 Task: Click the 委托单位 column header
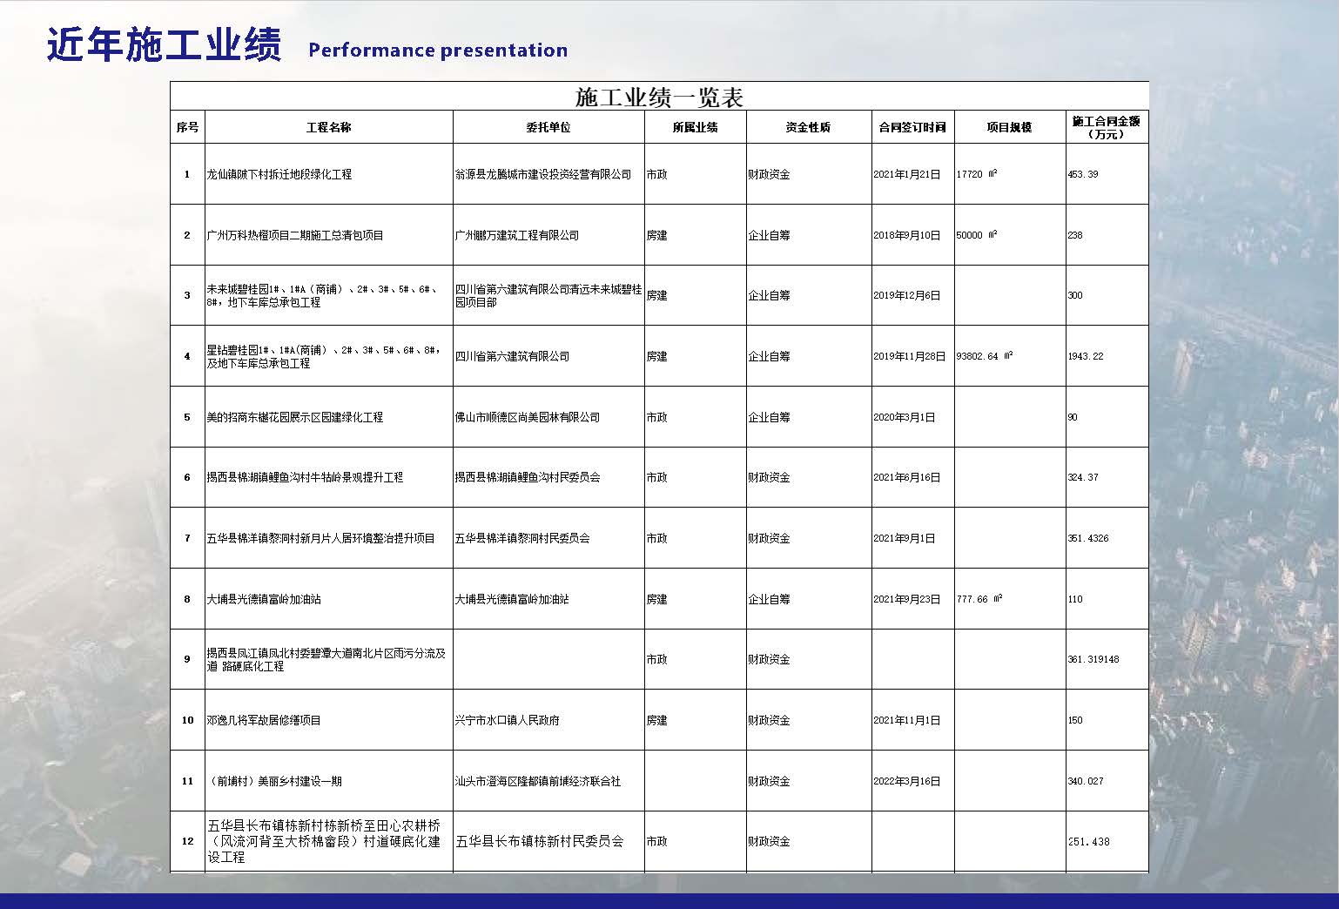(548, 126)
